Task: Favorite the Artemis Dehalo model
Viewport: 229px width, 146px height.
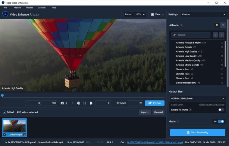Action: coord(222,47)
